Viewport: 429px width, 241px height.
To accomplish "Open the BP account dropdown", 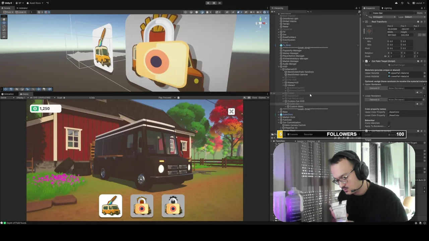I will (x=20, y=3).
